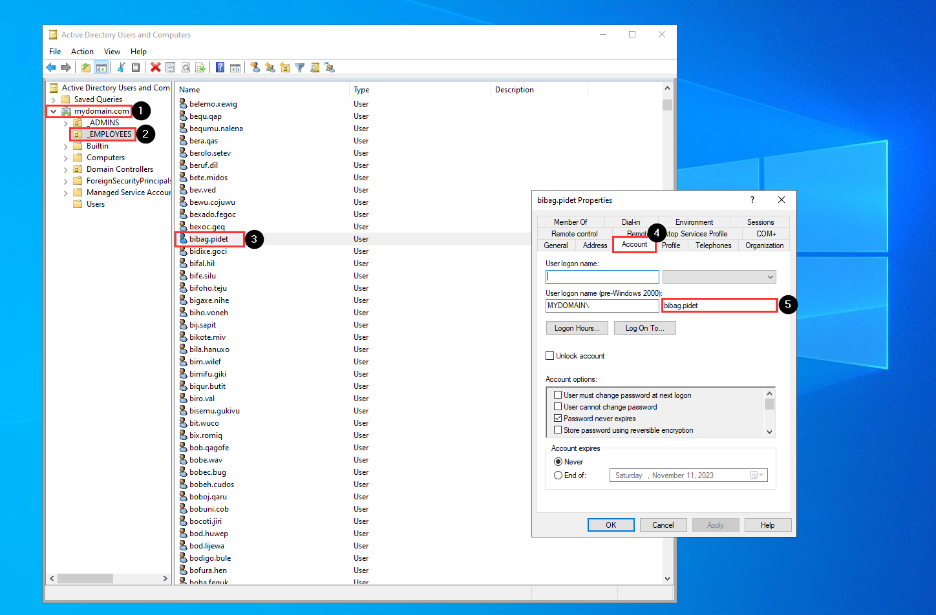The image size is (936, 615).
Task: Click the Up One Level folder icon
Action: [86, 67]
